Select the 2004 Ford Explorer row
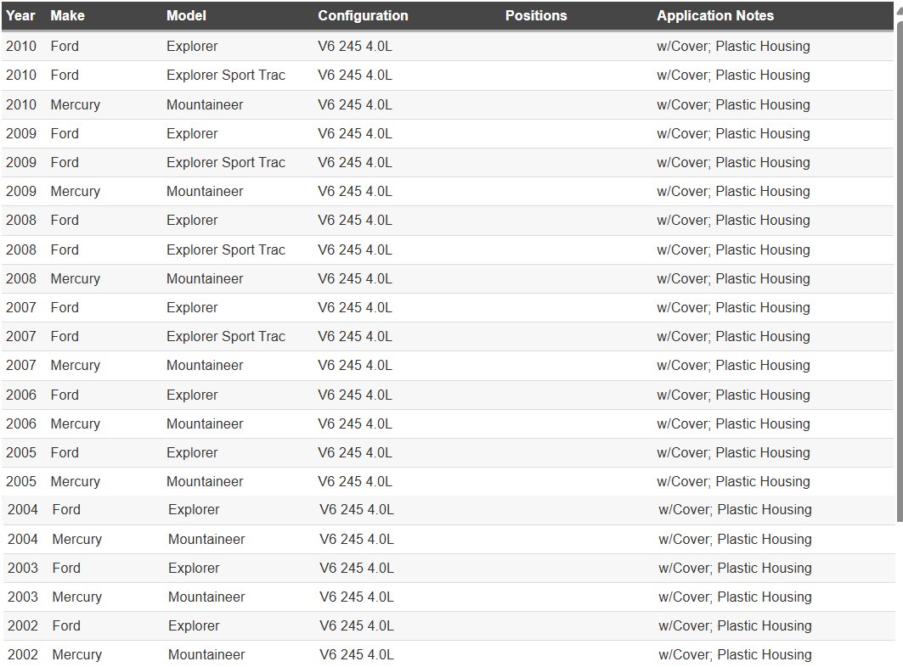 (194, 510)
